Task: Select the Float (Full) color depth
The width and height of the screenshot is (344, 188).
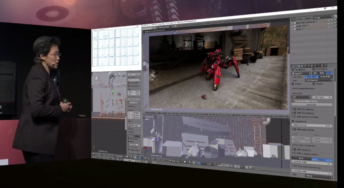Action: coord(326,76)
